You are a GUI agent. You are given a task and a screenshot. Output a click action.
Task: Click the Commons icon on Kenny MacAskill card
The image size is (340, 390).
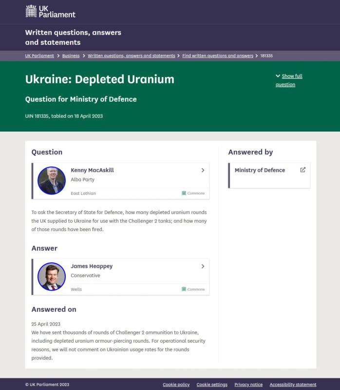tap(184, 193)
